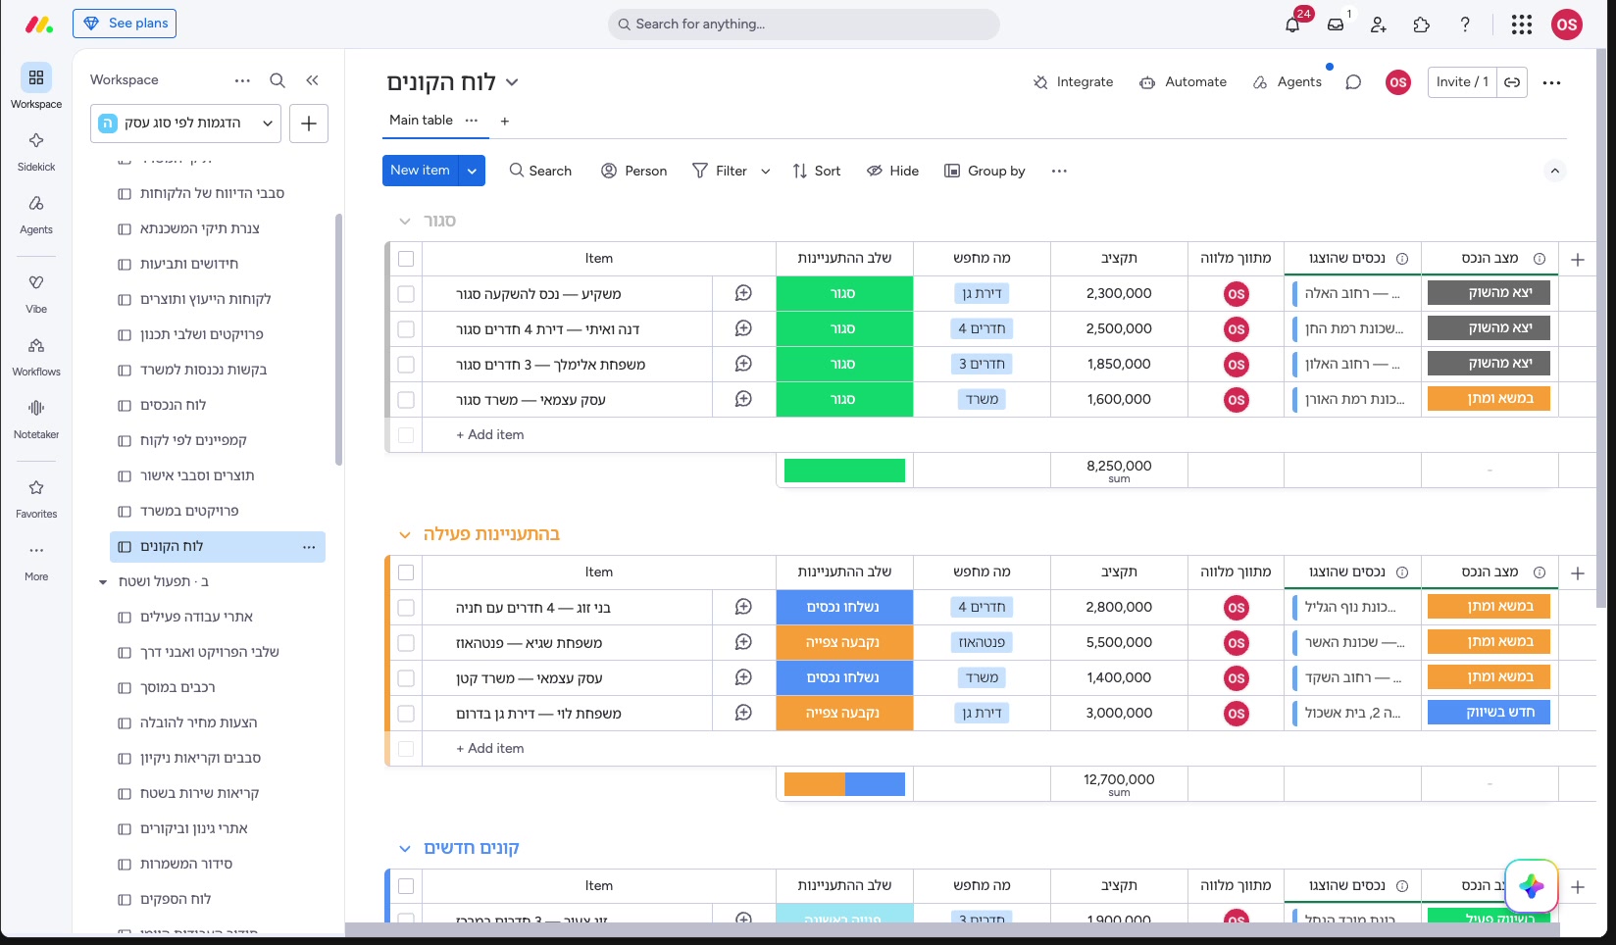Click the Sort button
1616x945 pixels.
tap(817, 171)
